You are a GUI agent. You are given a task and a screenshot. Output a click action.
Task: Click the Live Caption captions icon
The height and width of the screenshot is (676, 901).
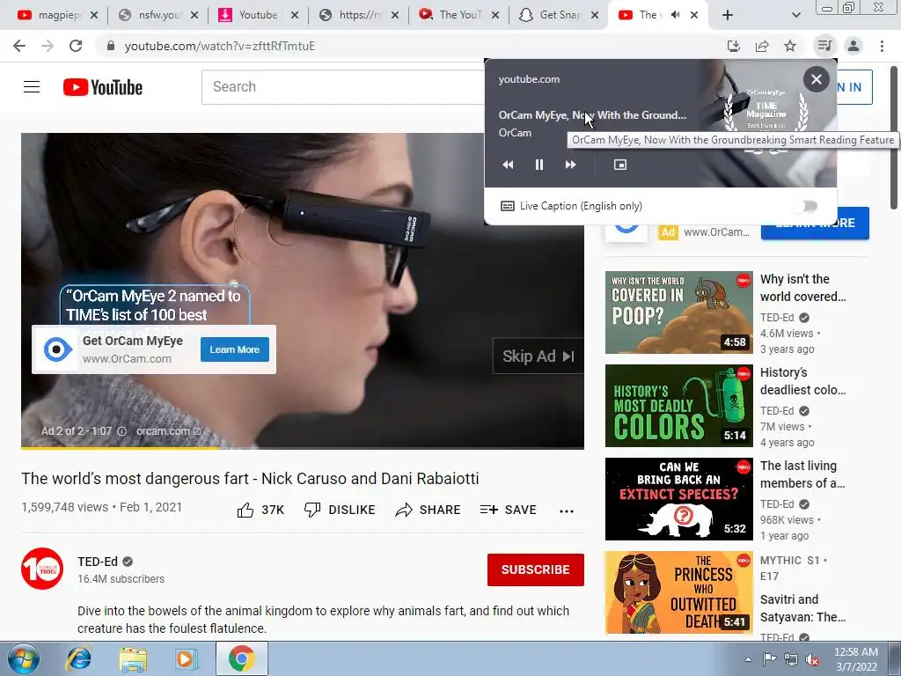(508, 206)
